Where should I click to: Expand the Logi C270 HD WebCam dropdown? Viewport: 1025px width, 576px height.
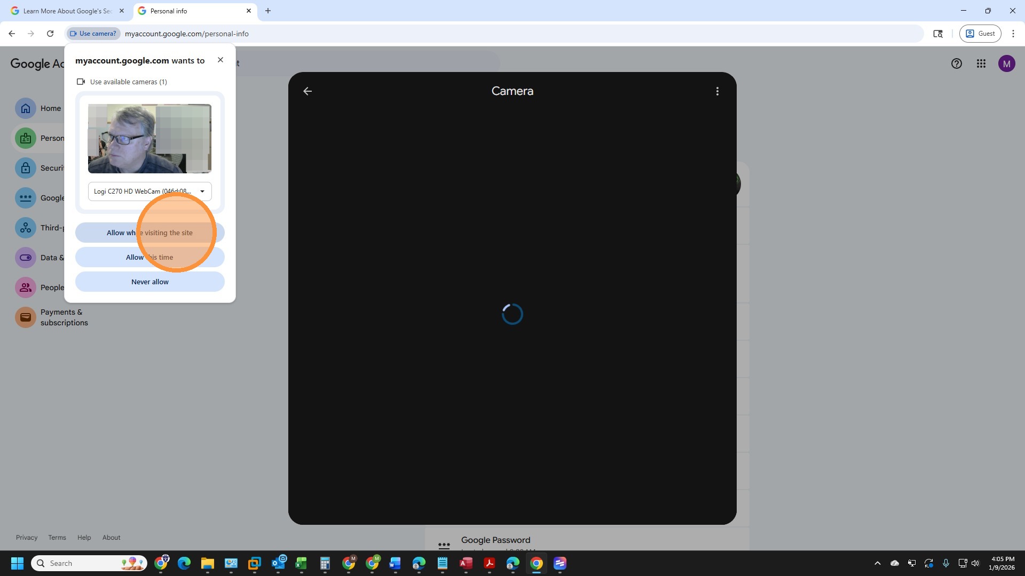click(x=149, y=191)
